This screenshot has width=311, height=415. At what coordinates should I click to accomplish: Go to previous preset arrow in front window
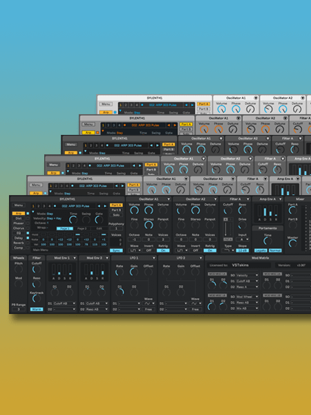tap(99, 206)
